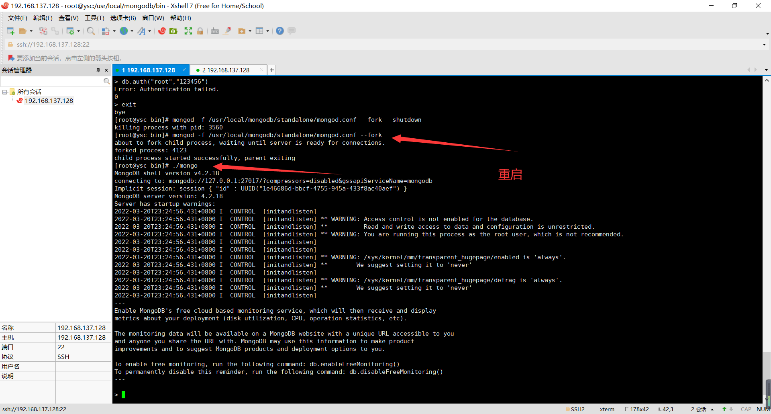Open the tab list dropdown arrow
Viewport: 771px width, 414px height.
click(766, 70)
